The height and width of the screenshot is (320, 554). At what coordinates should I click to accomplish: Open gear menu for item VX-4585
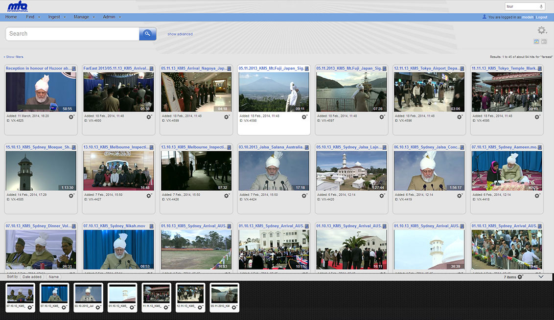71,196
